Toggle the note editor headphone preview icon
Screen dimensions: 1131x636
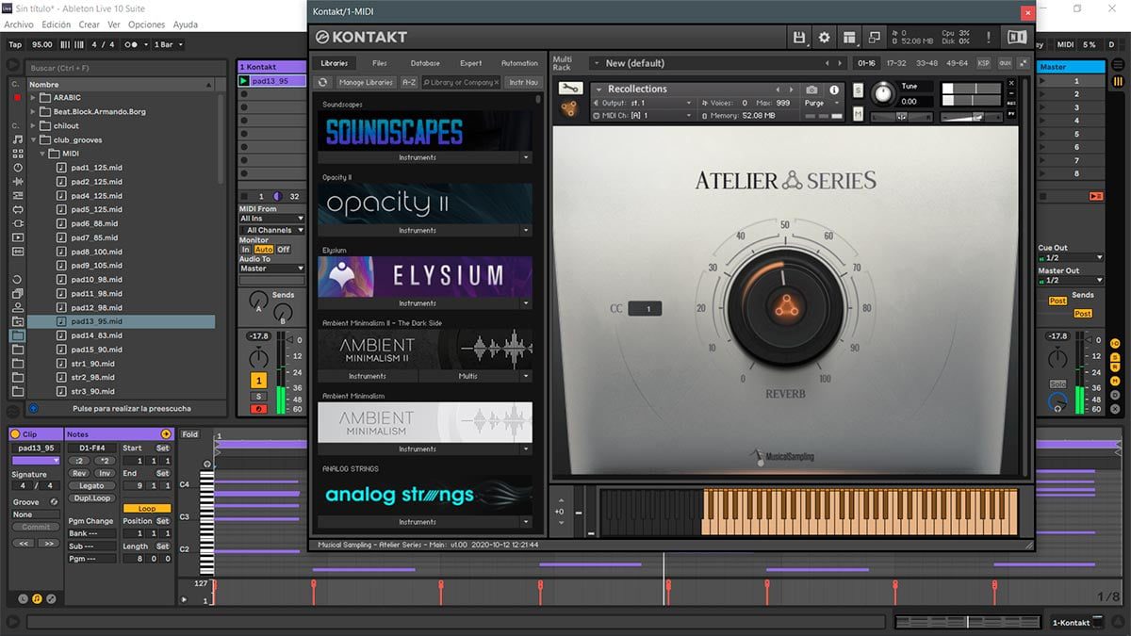pyautogui.click(x=207, y=464)
